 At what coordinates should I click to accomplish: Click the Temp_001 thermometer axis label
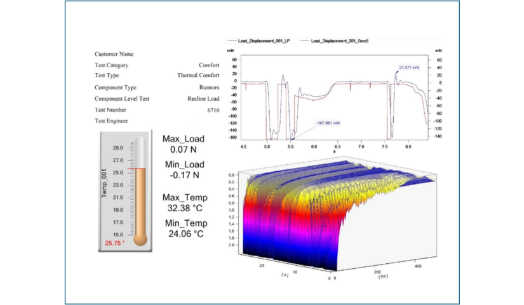[x=104, y=183]
